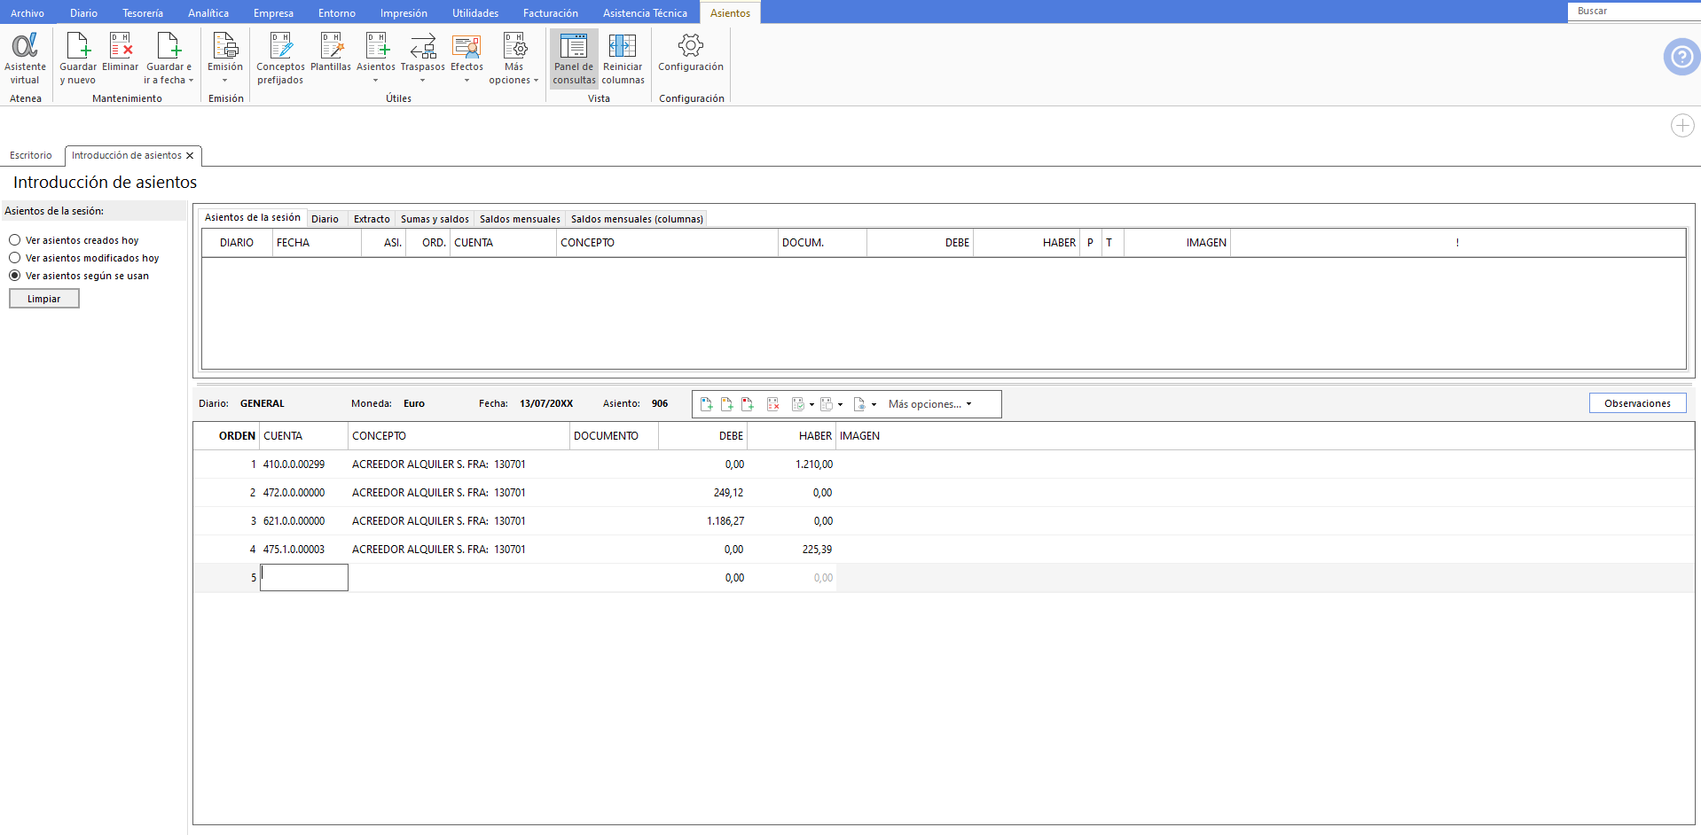1701x835 pixels.
Task: Open the Facturación menu
Action: pos(551,13)
